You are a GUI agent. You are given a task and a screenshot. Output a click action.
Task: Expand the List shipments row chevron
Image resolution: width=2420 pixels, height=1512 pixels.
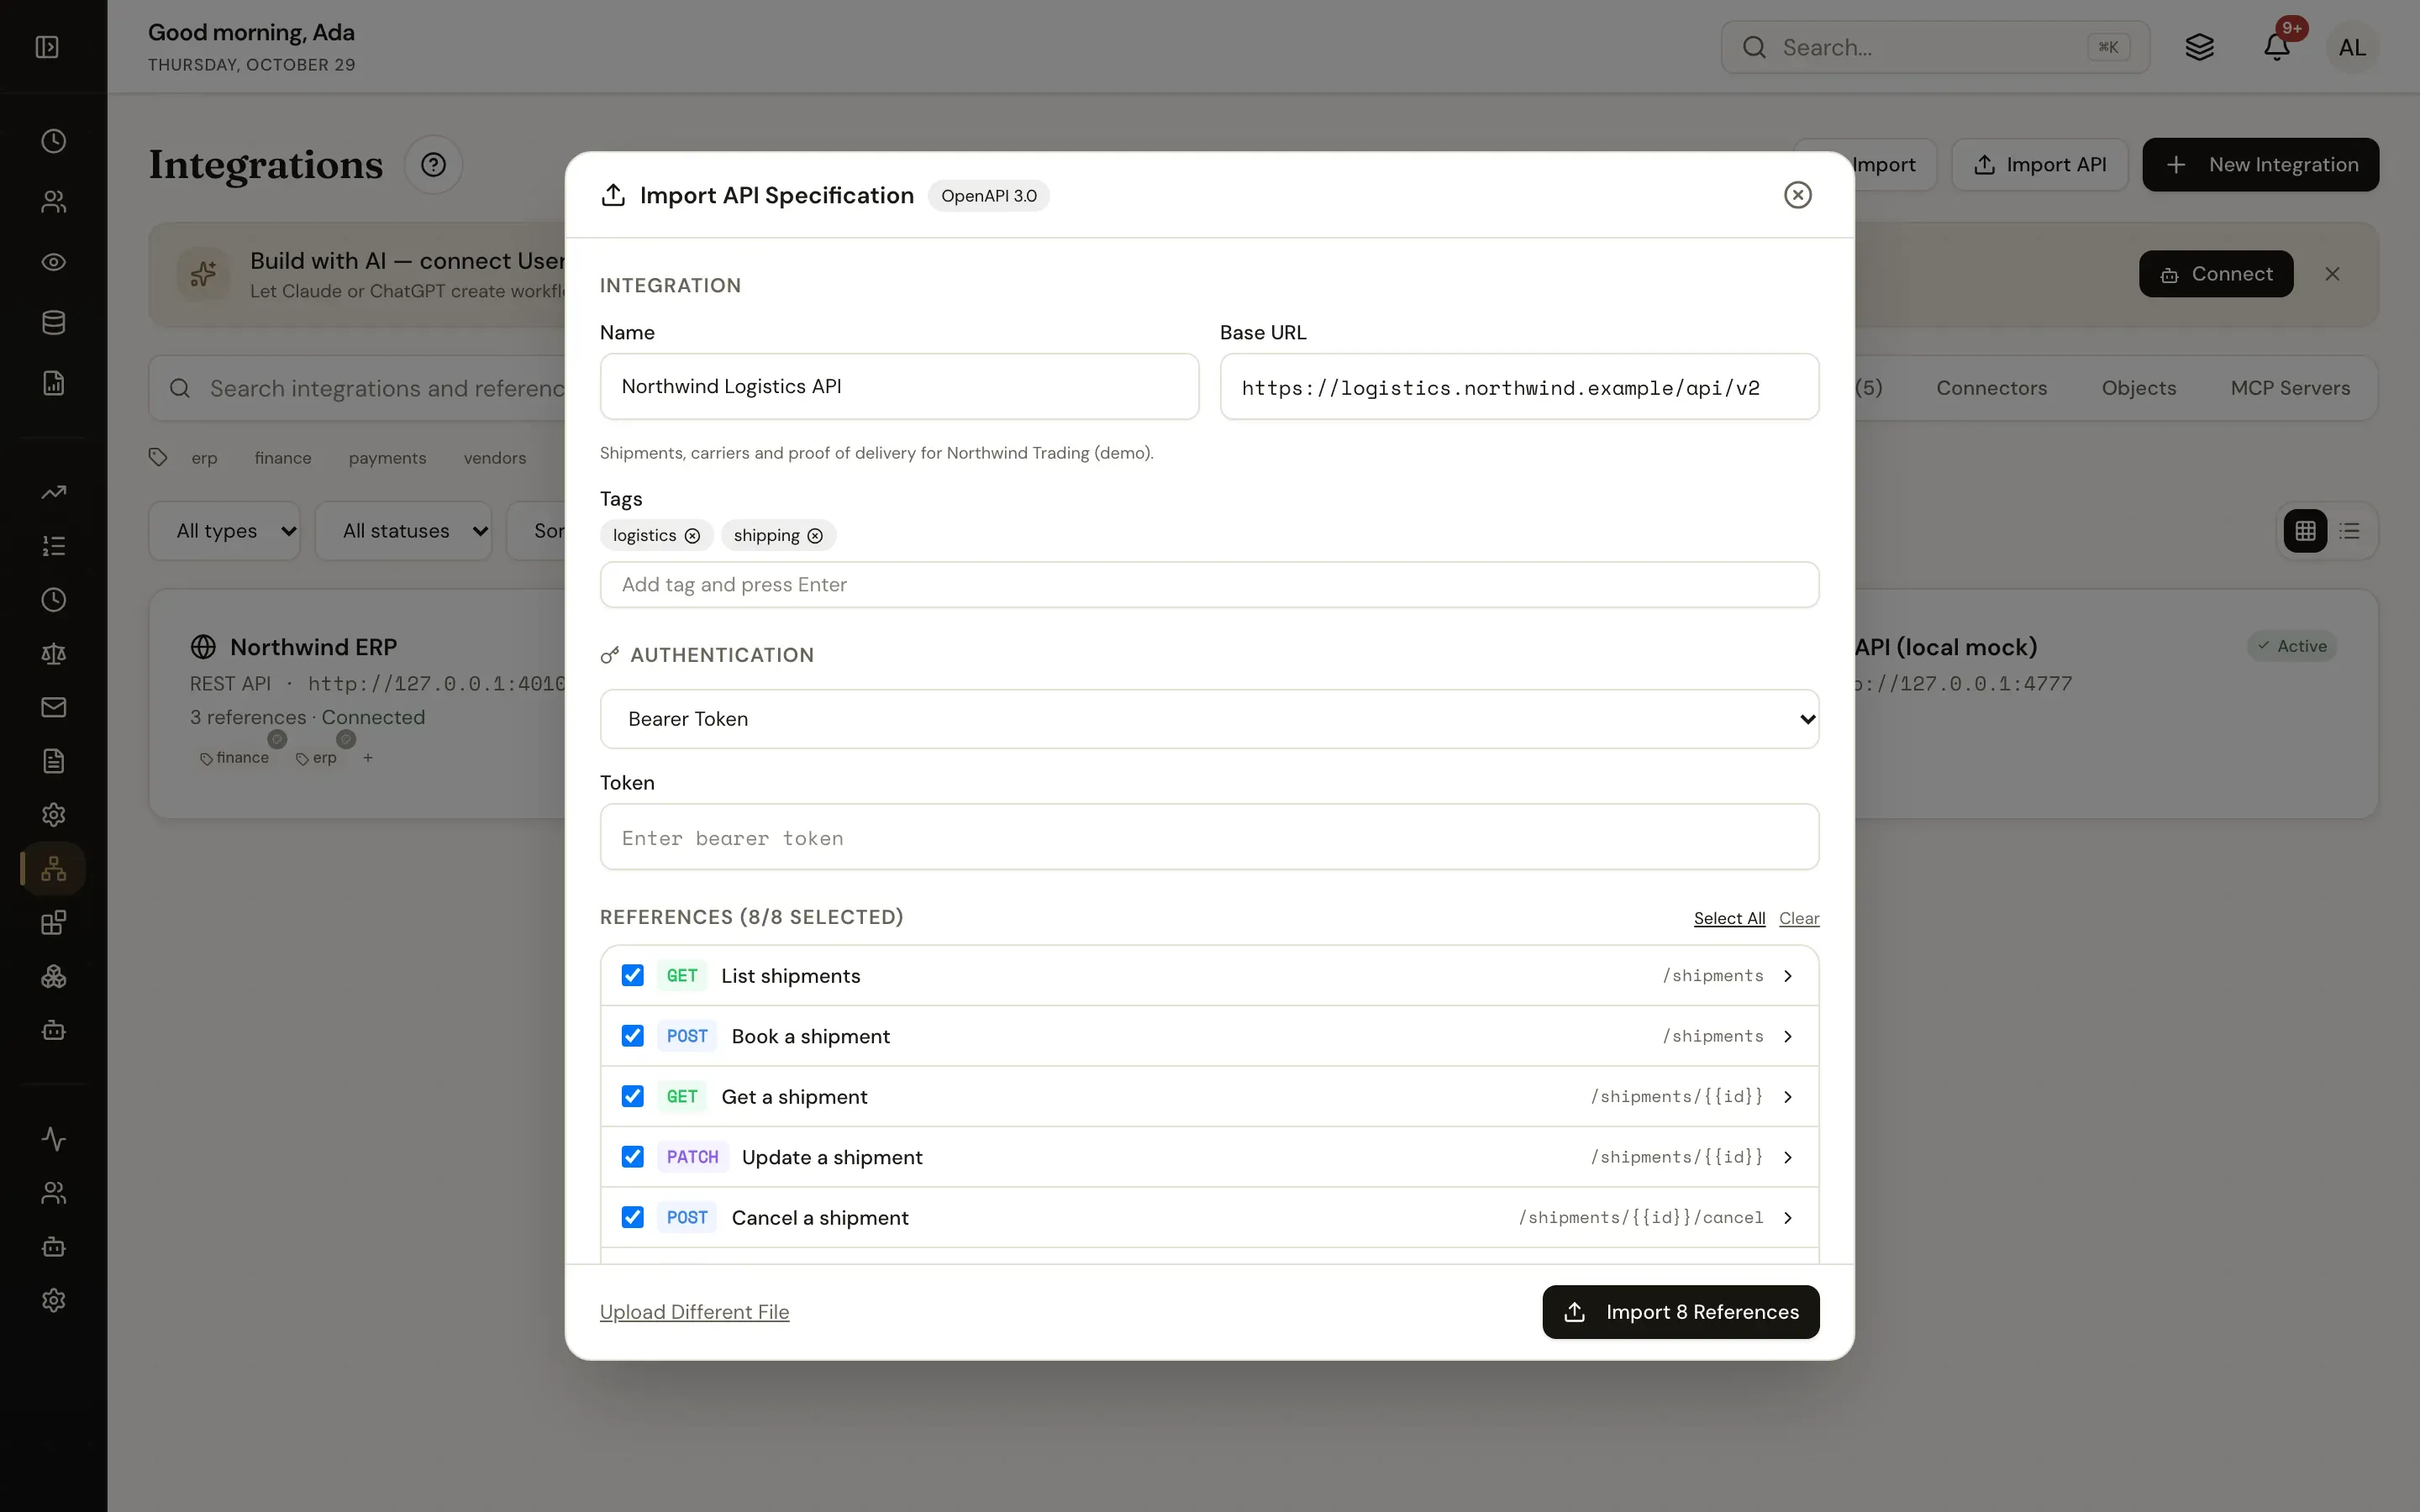tap(1788, 976)
